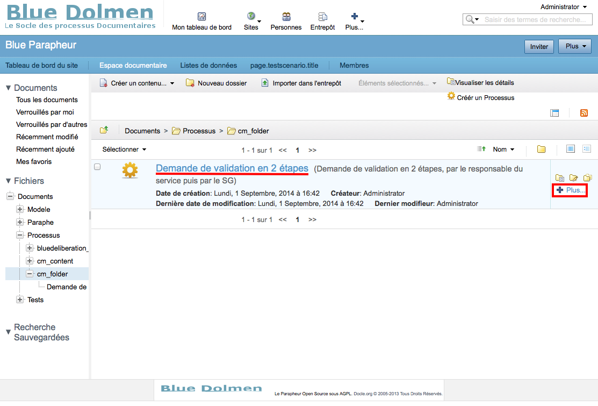
Task: Click the Blue Dolmen logo at the top
Action: pyautogui.click(x=80, y=17)
